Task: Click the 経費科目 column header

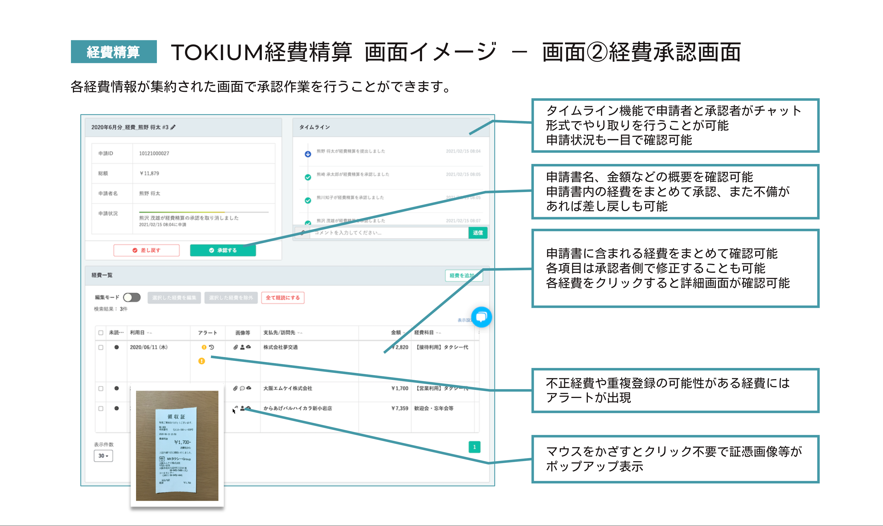Action: pos(424,333)
